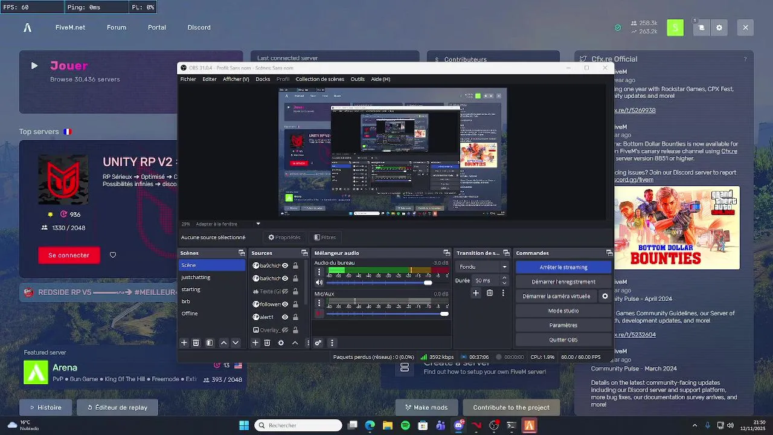773x435 pixels.
Task: Delete transition with the trash icon
Action: [490, 293]
